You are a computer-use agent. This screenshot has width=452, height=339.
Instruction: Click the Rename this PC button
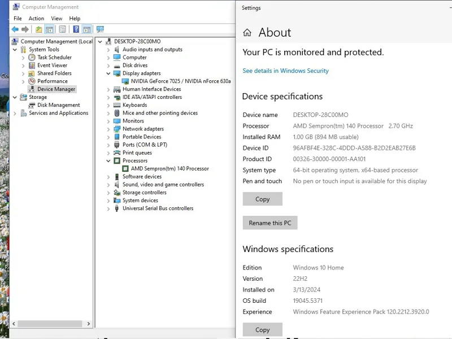270,223
